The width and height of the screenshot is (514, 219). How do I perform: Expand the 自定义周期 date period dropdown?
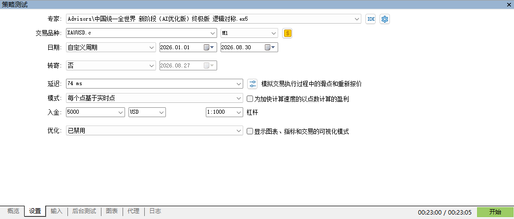[x=152, y=48]
